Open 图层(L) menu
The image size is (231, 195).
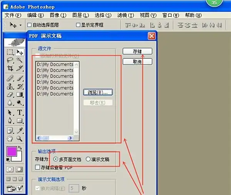[x=80, y=15]
